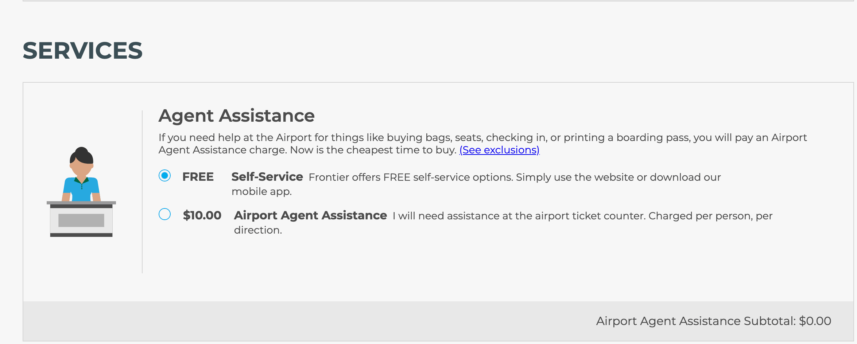Click the $0.00 subtotal amount
Screen dimensions: 857x344
click(816, 321)
